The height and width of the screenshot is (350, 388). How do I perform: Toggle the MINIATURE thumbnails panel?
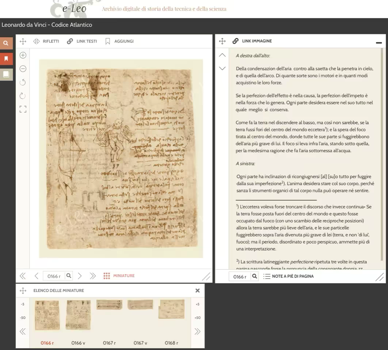(x=119, y=276)
